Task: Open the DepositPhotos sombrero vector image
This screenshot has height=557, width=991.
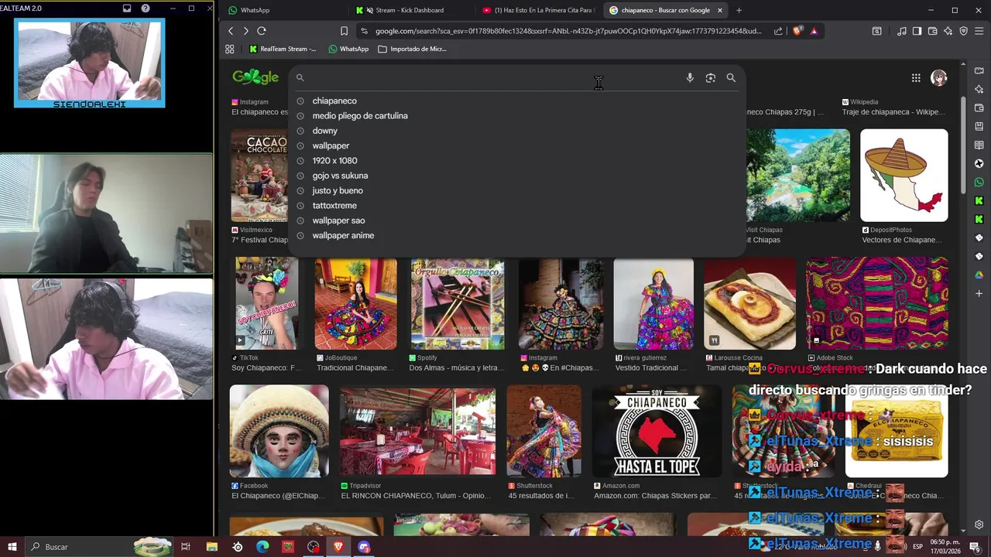Action: (x=904, y=176)
